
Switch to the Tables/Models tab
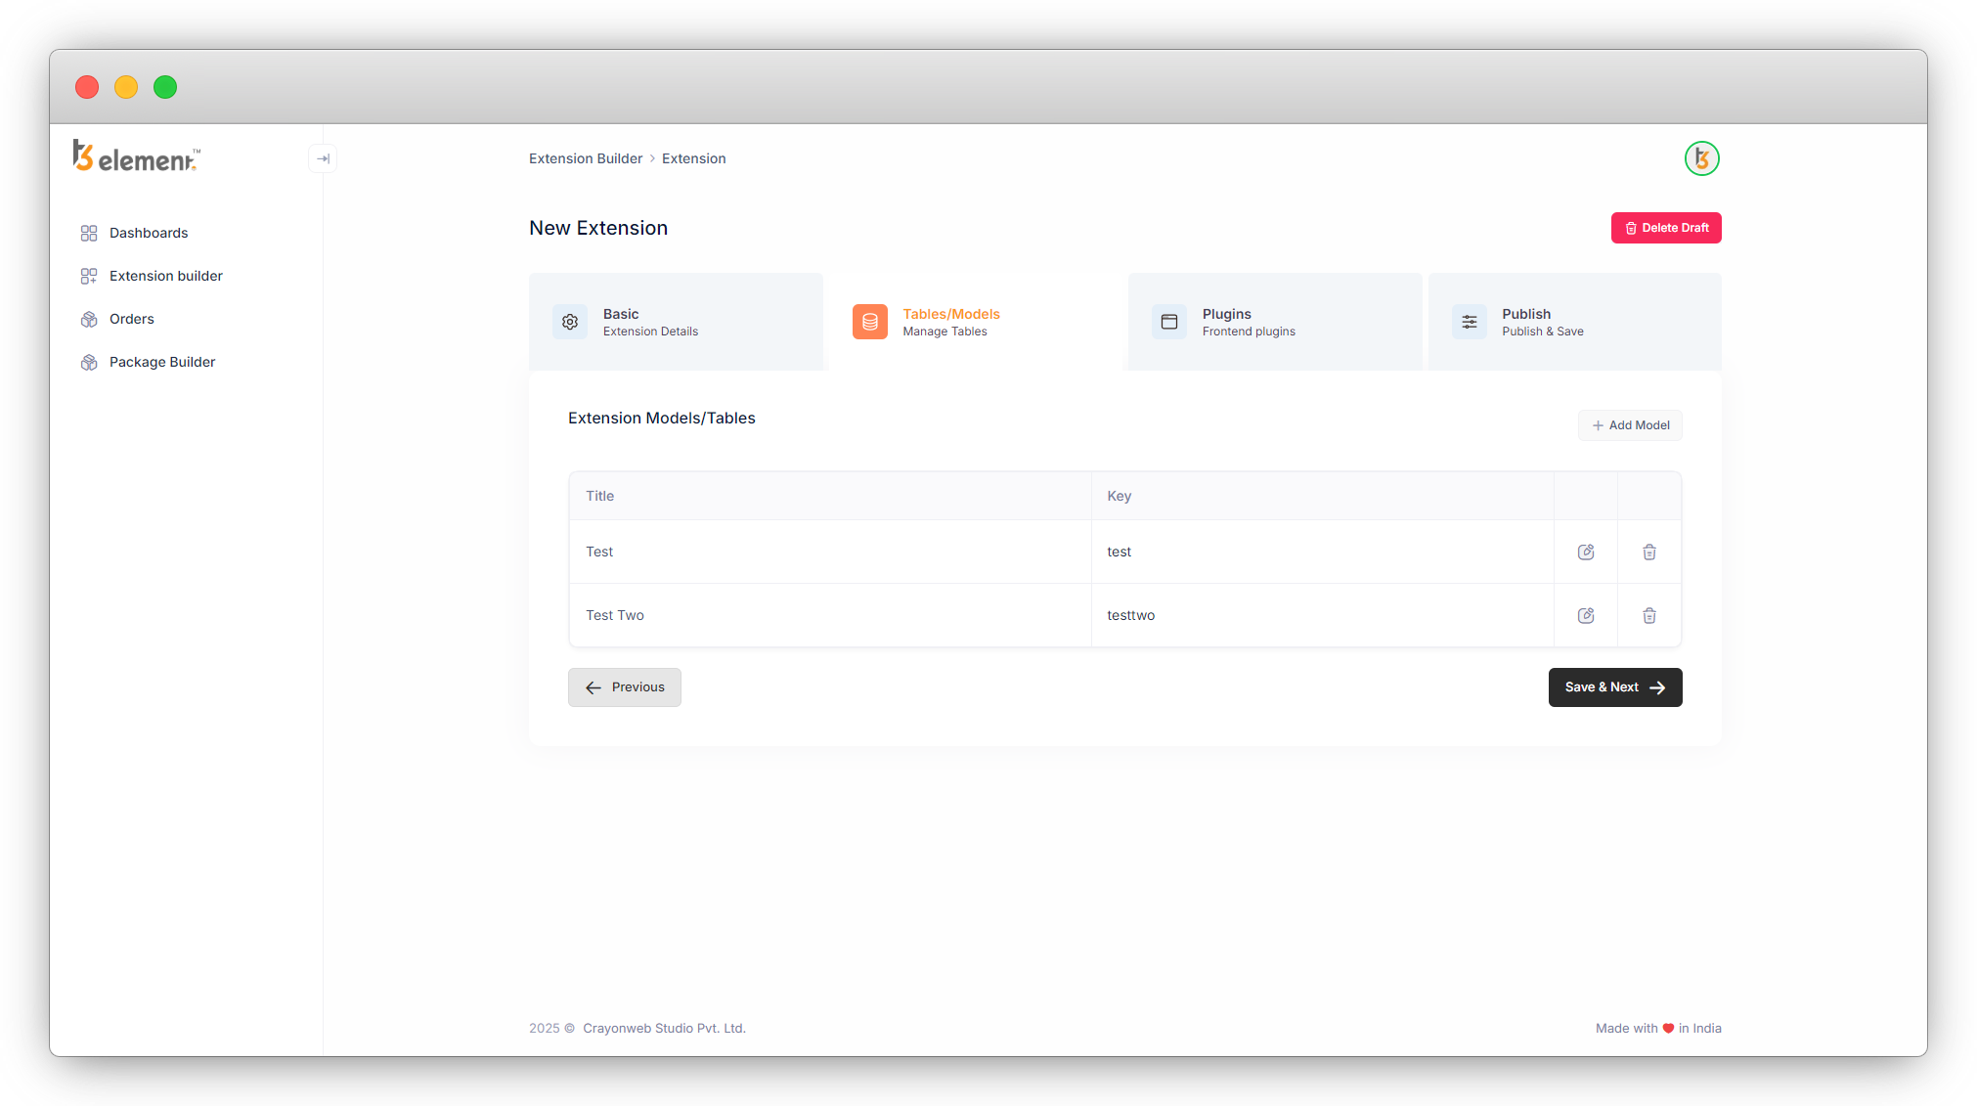pos(974,322)
